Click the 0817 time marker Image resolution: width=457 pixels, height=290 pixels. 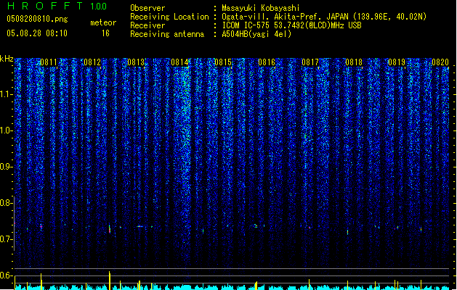[x=310, y=62]
